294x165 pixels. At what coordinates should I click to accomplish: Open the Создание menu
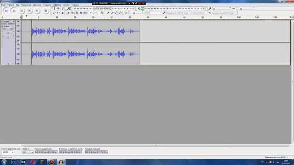click(47, 5)
